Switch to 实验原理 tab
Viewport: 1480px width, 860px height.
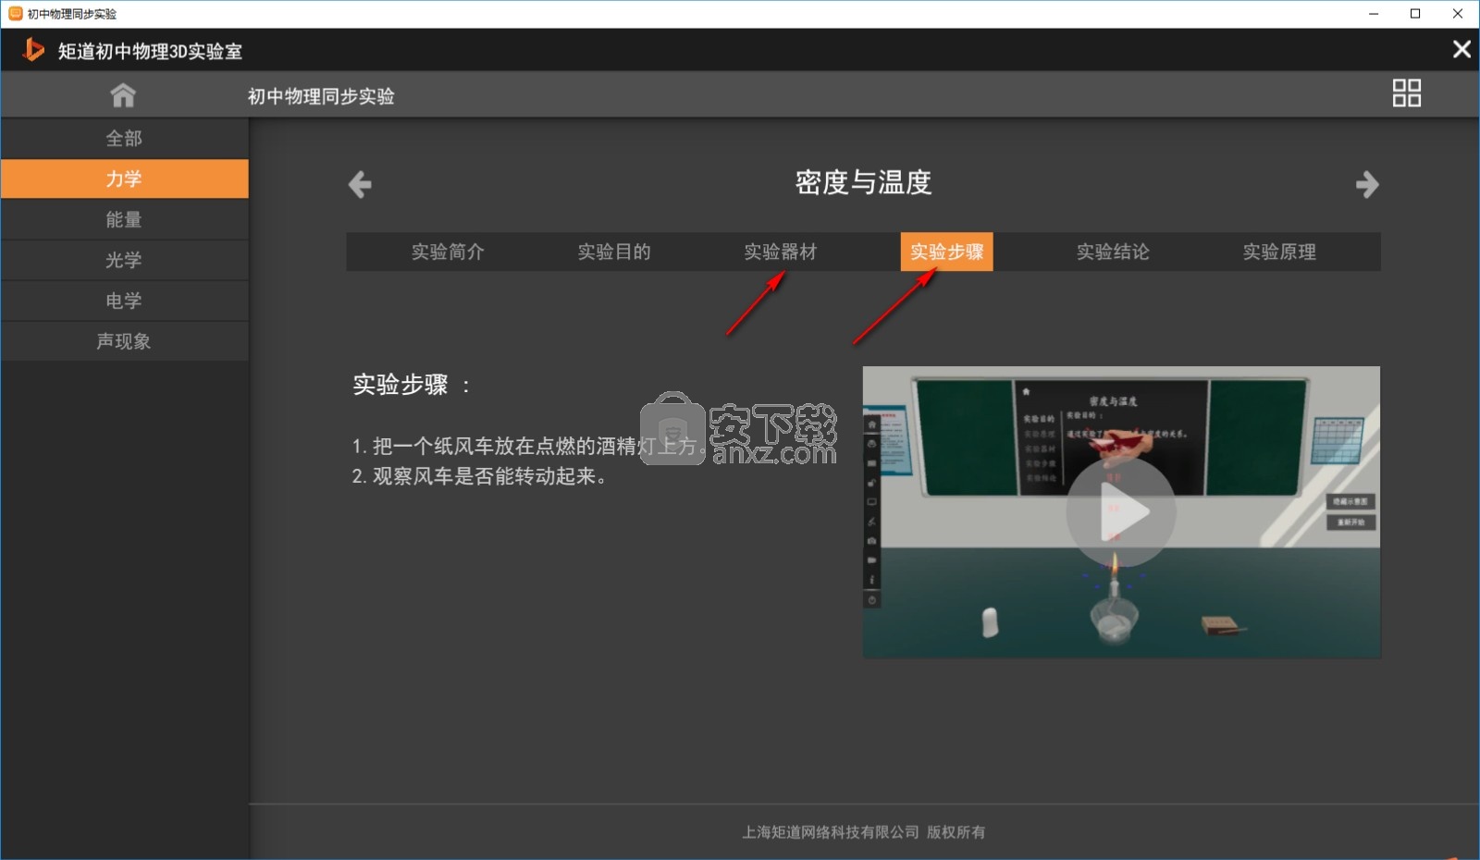(x=1279, y=252)
